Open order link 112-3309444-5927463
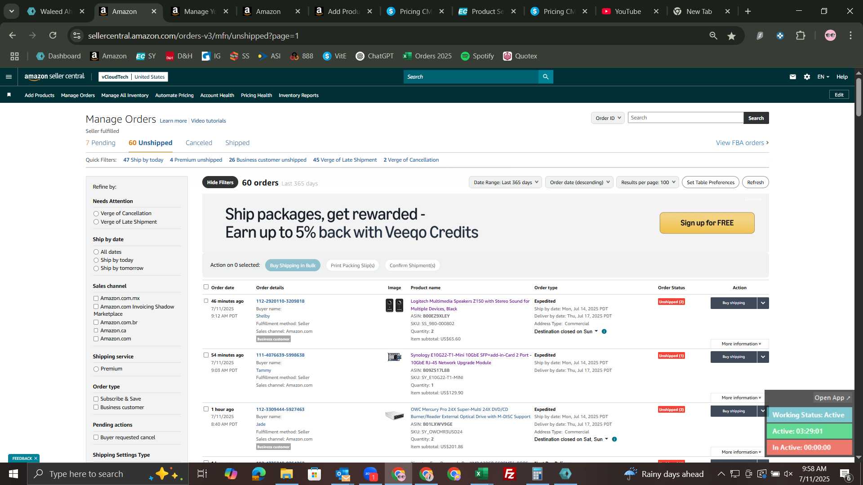The image size is (863, 485). coord(280,409)
